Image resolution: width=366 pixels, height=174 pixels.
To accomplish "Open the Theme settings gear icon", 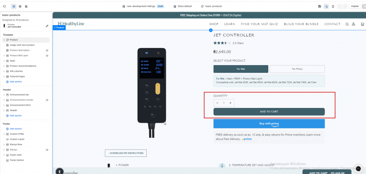I will pyautogui.click(x=20, y=6).
